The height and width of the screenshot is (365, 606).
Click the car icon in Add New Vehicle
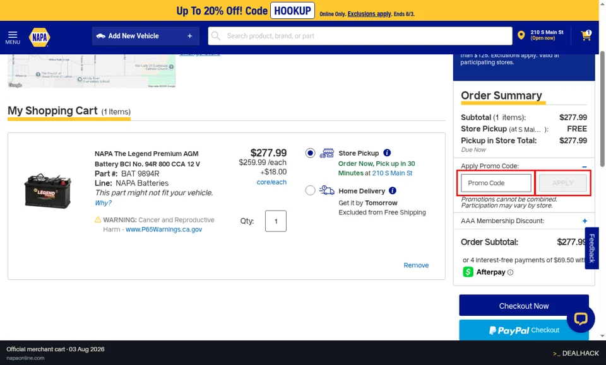pyautogui.click(x=101, y=36)
